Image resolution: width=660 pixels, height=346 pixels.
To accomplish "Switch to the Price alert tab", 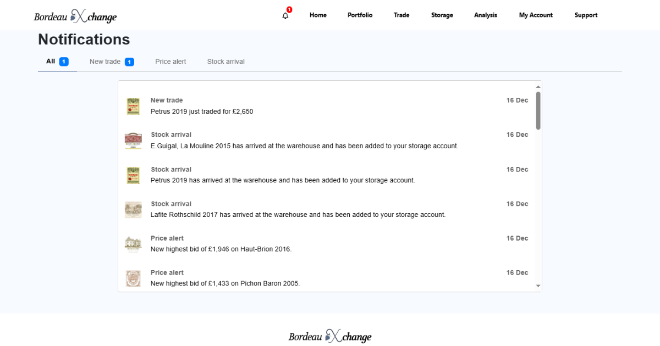I will (x=170, y=62).
